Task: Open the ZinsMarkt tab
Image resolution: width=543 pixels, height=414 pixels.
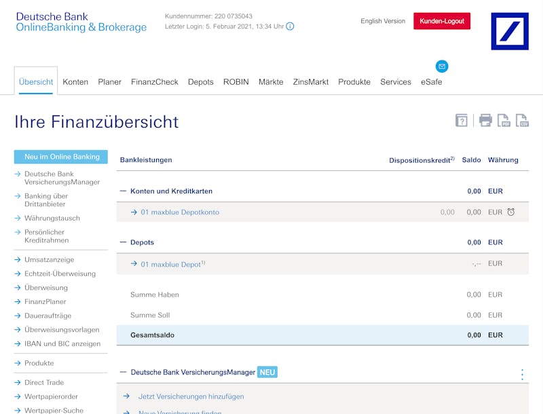Action: tap(311, 82)
